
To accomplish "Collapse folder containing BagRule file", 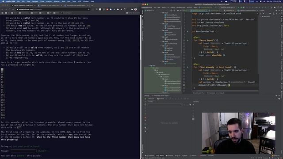I will 161,46.
